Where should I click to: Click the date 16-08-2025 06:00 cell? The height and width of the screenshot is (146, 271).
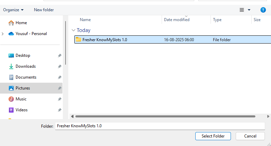(x=179, y=40)
